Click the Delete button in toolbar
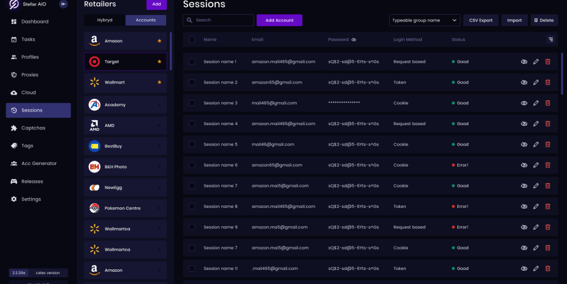Viewport: 567px width, 284px height. coord(544,20)
